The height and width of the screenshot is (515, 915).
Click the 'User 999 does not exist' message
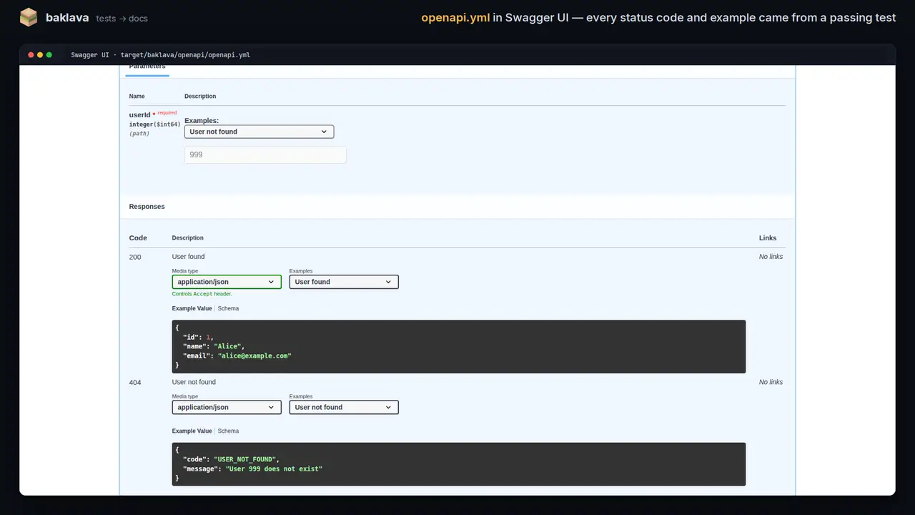pos(274,469)
